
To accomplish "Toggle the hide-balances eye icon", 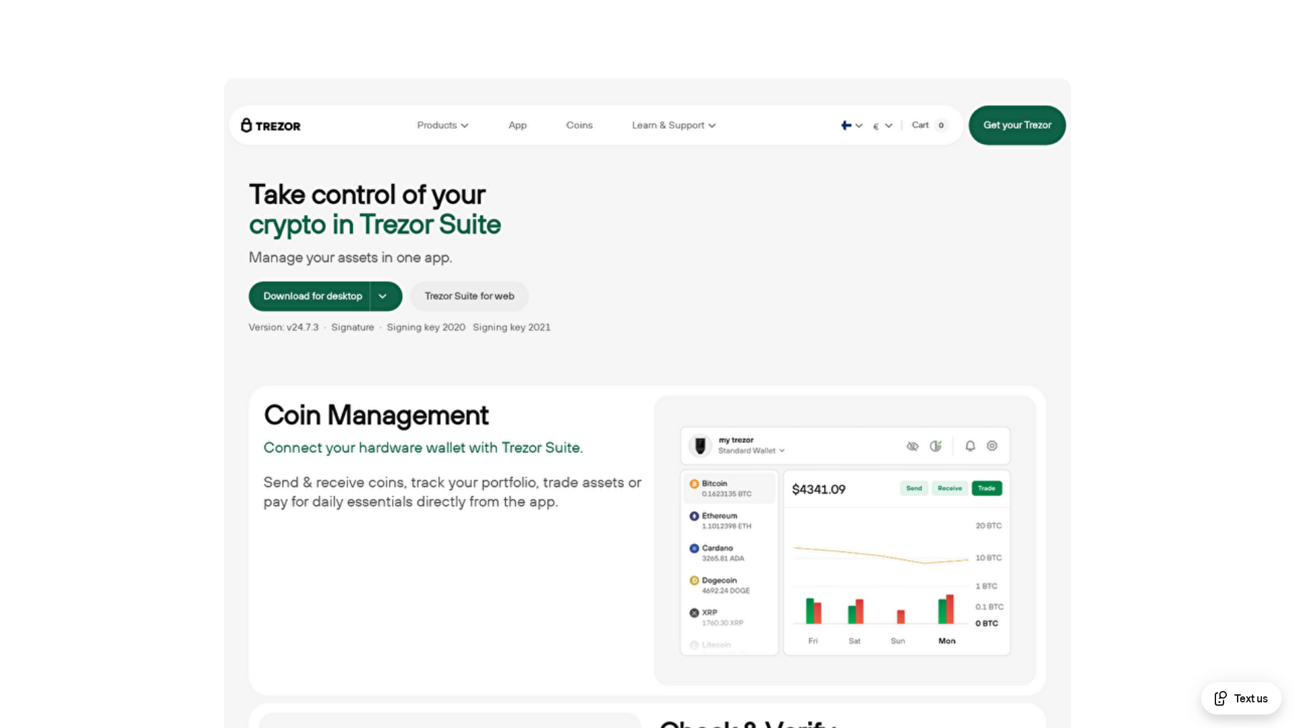I will tap(913, 446).
